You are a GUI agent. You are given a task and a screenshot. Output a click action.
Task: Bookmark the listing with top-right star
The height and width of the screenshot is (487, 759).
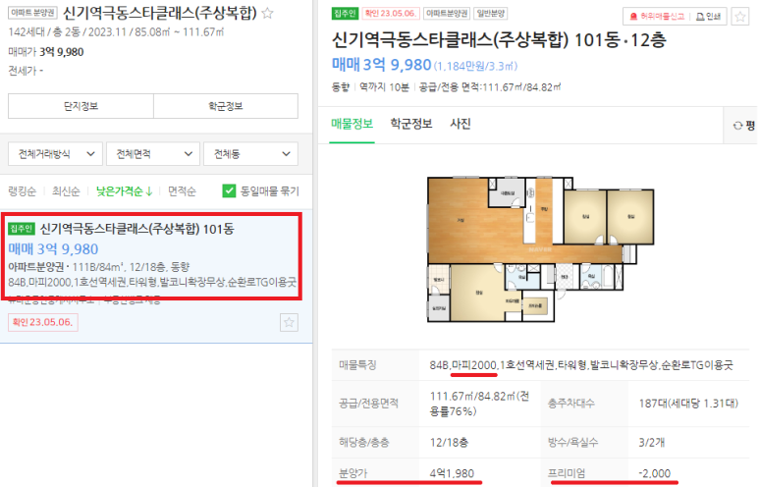coord(740,17)
